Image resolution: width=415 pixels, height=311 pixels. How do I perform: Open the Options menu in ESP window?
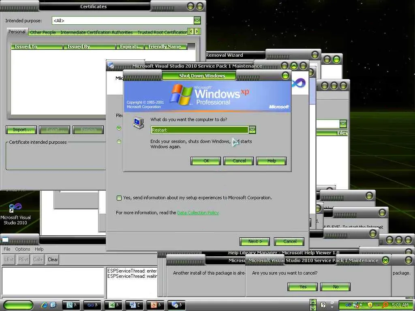click(23, 249)
